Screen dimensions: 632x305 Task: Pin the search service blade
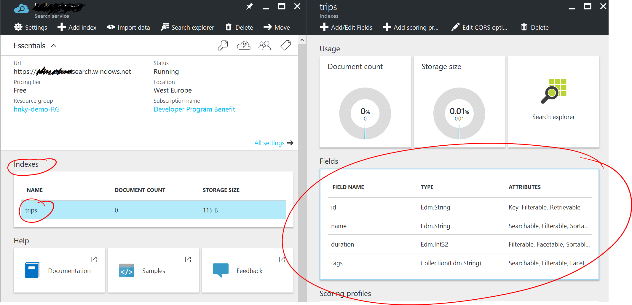pos(250,6)
